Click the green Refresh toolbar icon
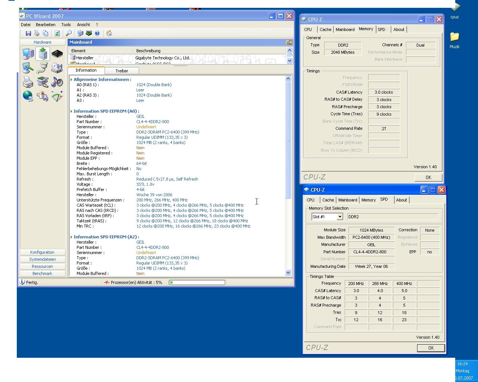 point(57,34)
